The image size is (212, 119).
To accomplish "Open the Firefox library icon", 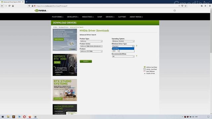I will 202,6.
